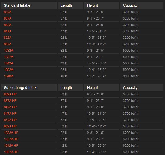
Task: Click the 9000 bu/hr capacity cell
Action: pos(131,76)
